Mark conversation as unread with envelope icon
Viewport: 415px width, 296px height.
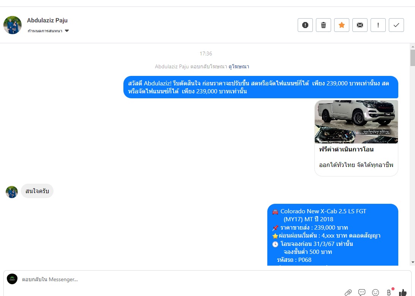pyautogui.click(x=360, y=25)
